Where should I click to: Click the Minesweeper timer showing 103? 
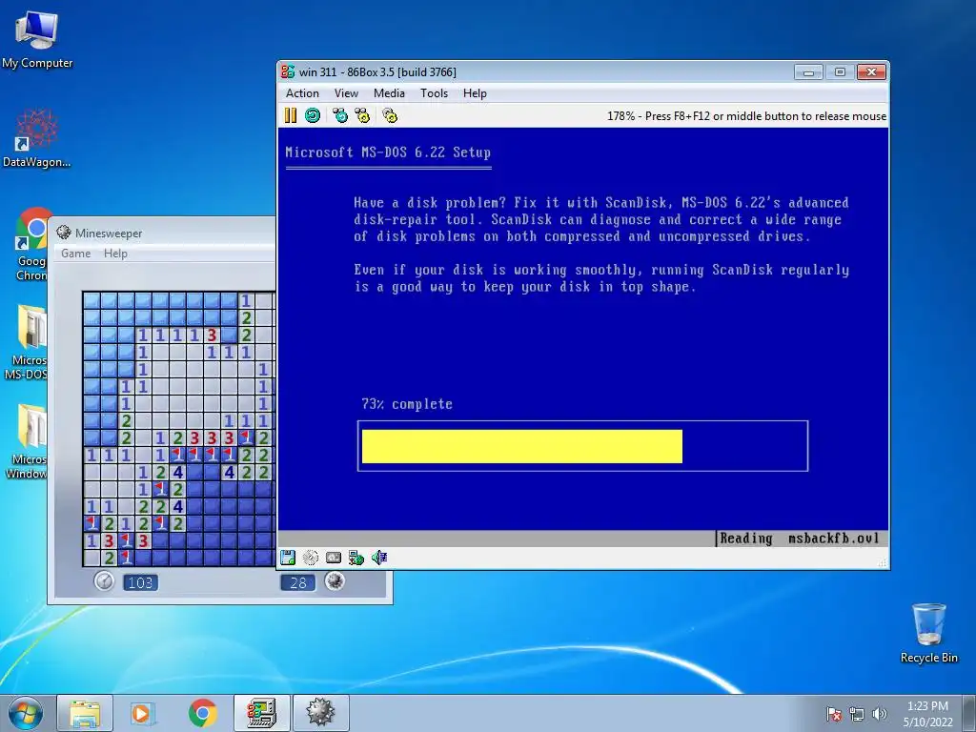[x=141, y=582]
